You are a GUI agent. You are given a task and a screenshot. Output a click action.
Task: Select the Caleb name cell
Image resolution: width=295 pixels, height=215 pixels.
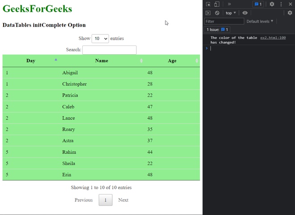point(101,107)
